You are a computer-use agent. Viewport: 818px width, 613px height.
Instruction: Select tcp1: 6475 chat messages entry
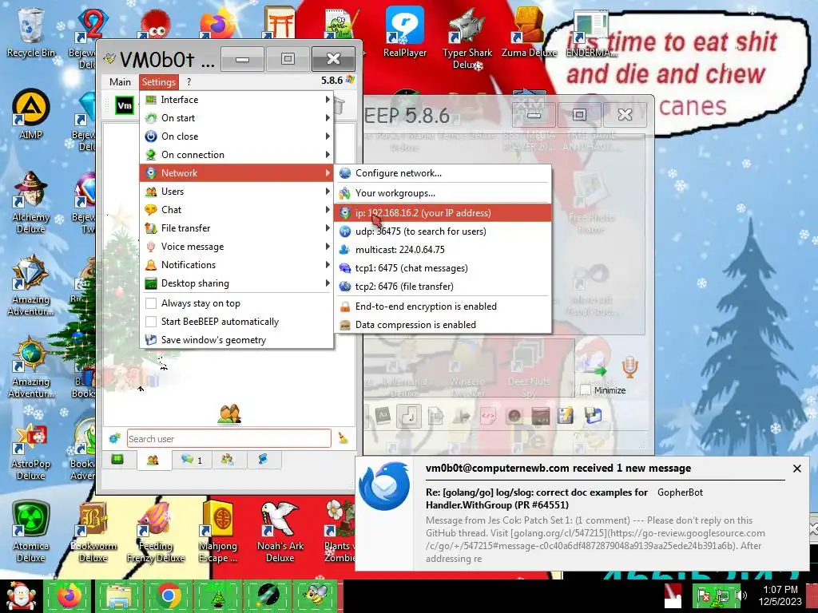point(443,268)
